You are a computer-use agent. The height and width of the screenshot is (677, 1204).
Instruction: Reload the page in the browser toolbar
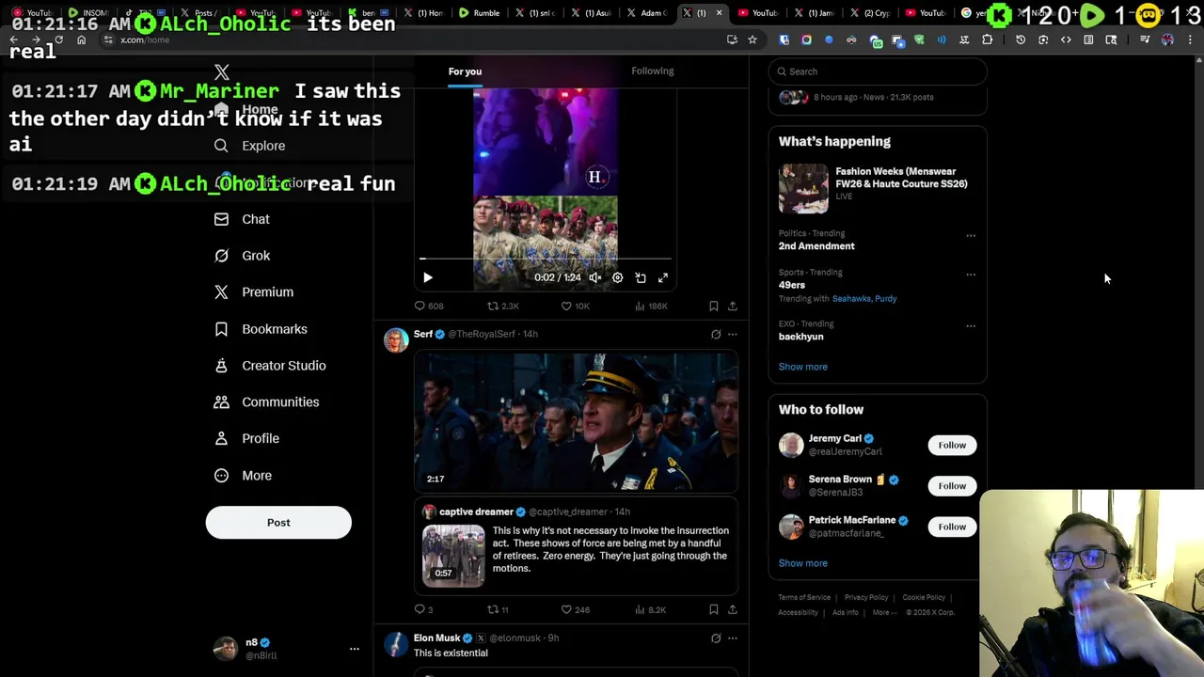[58, 39]
